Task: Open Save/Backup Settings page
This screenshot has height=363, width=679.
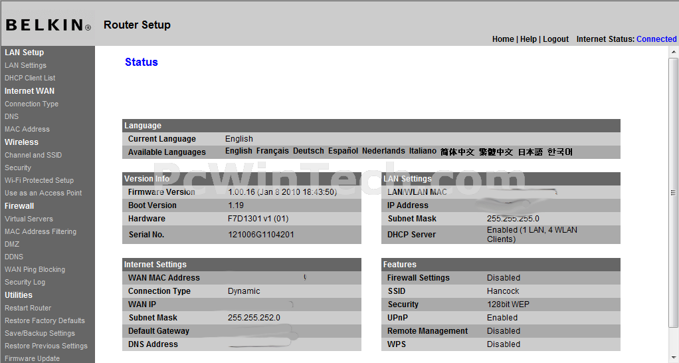Action: pyautogui.click(x=39, y=333)
